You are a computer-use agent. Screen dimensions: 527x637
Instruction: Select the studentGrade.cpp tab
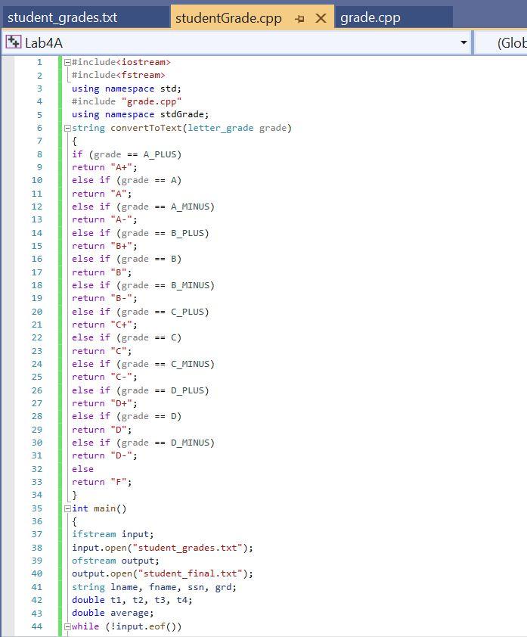click(228, 18)
